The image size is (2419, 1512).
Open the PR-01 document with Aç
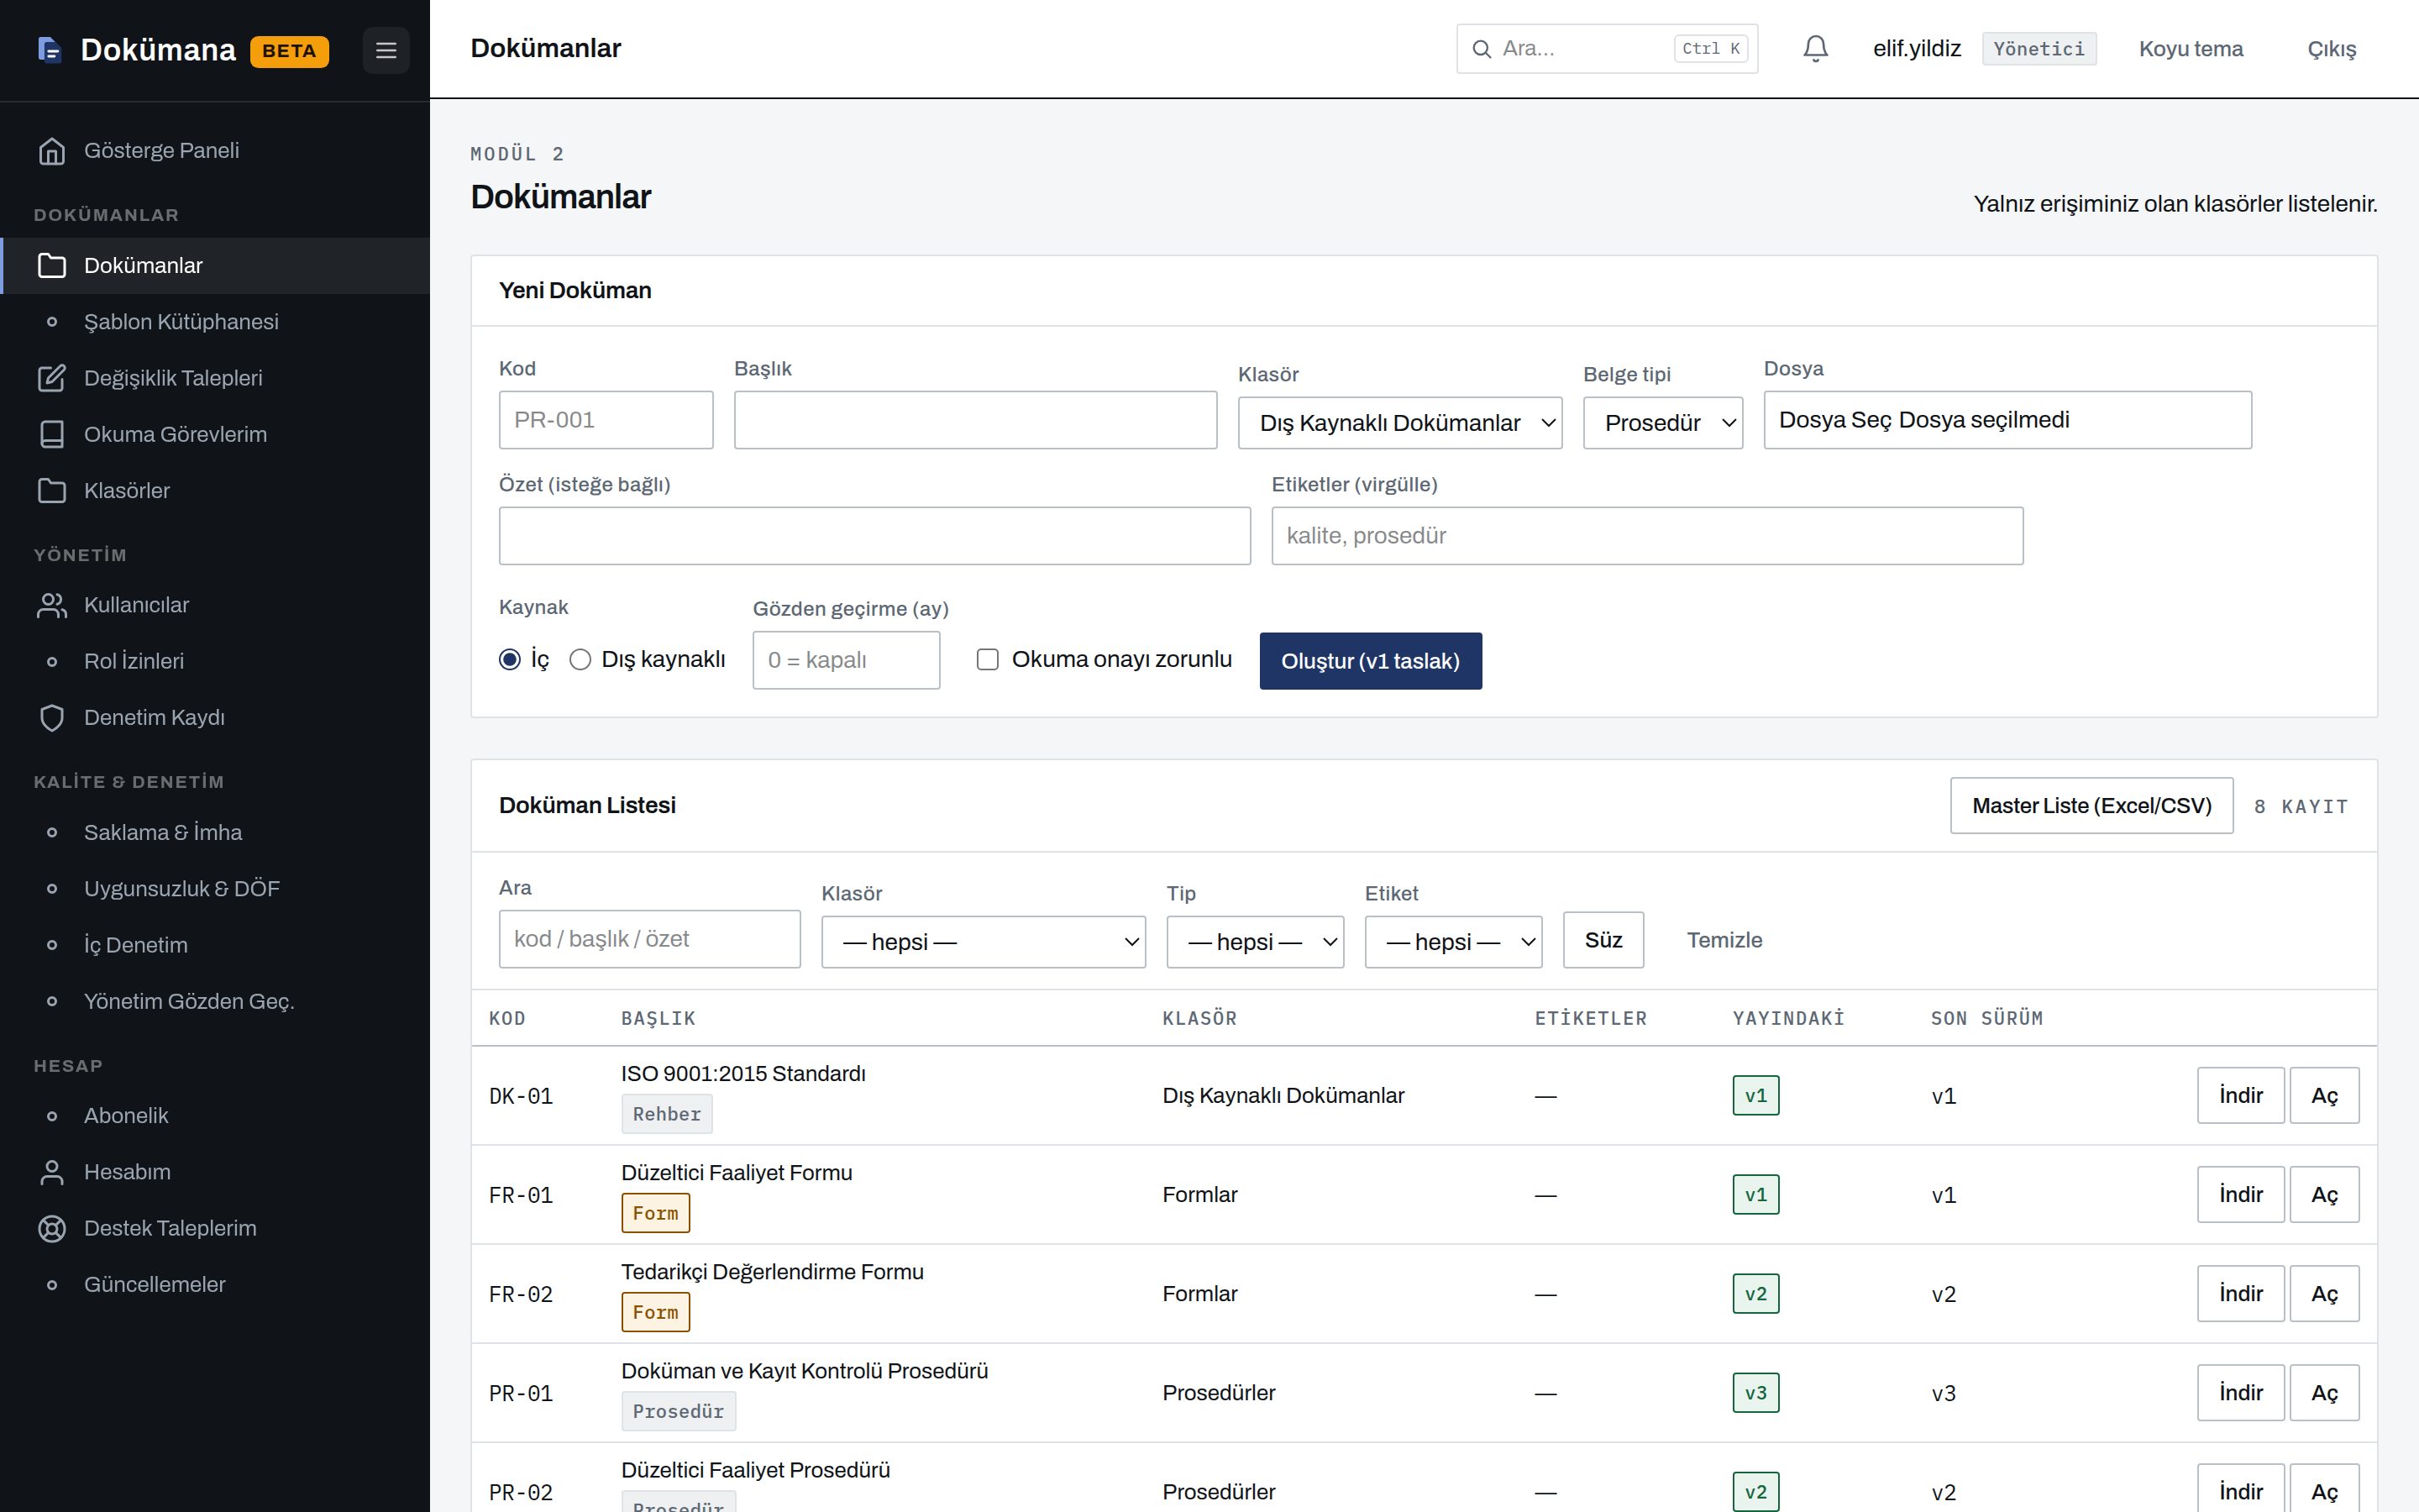pyautogui.click(x=2324, y=1393)
